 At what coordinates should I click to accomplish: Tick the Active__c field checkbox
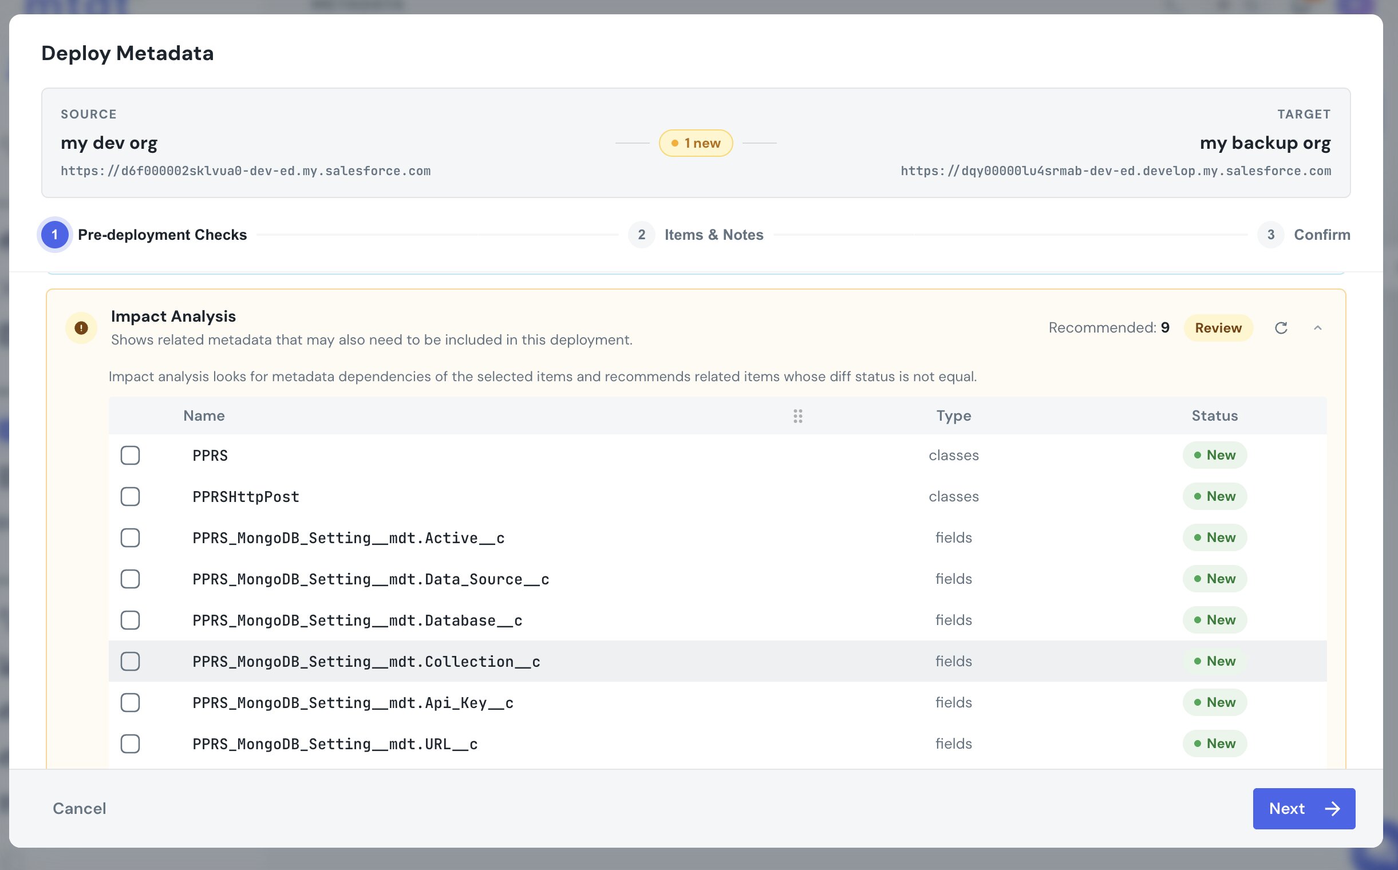(x=130, y=537)
